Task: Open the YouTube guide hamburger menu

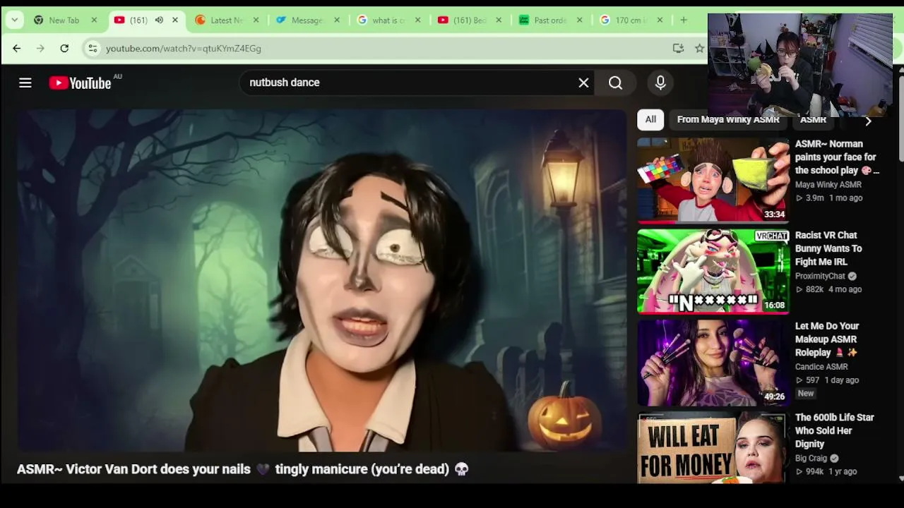Action: point(25,83)
